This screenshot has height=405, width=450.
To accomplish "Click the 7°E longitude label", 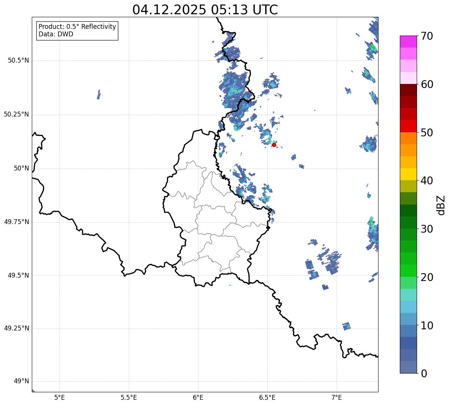I will click(337, 398).
